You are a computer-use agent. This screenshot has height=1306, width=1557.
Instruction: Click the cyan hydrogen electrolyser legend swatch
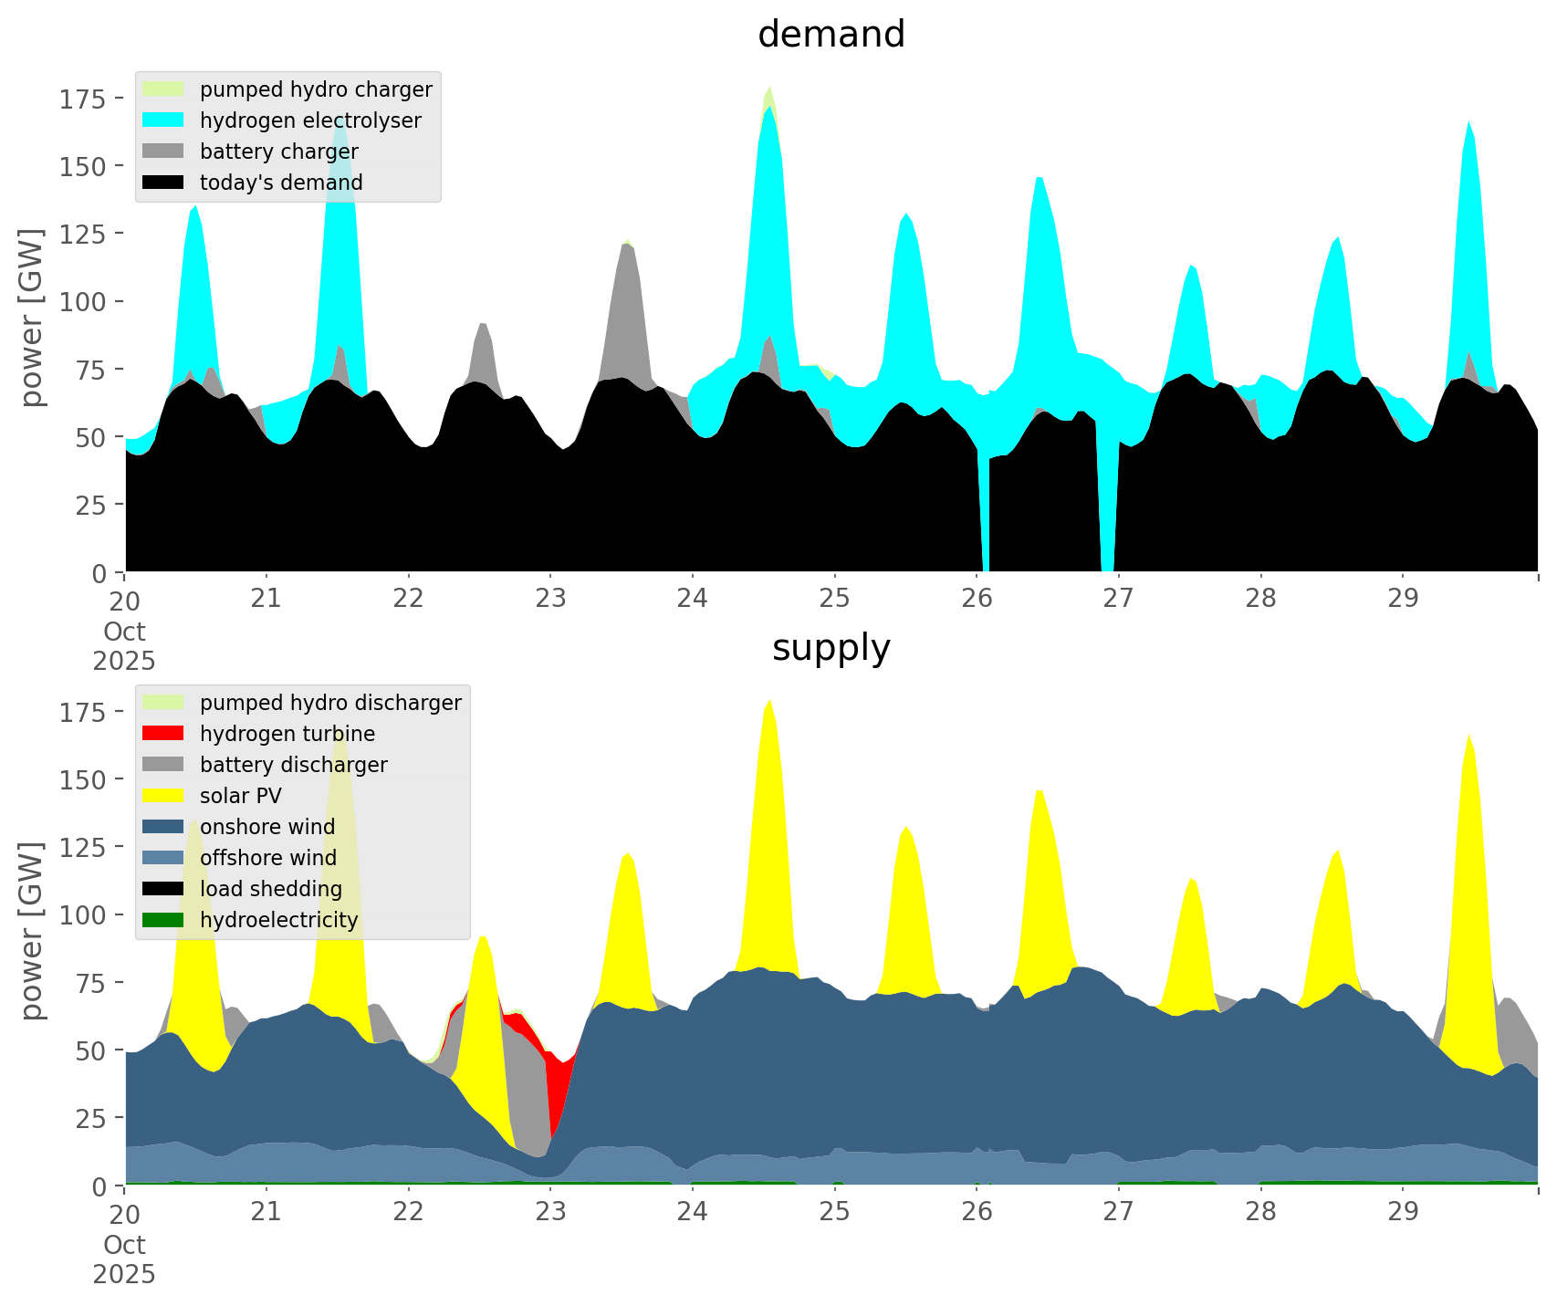pos(163,120)
